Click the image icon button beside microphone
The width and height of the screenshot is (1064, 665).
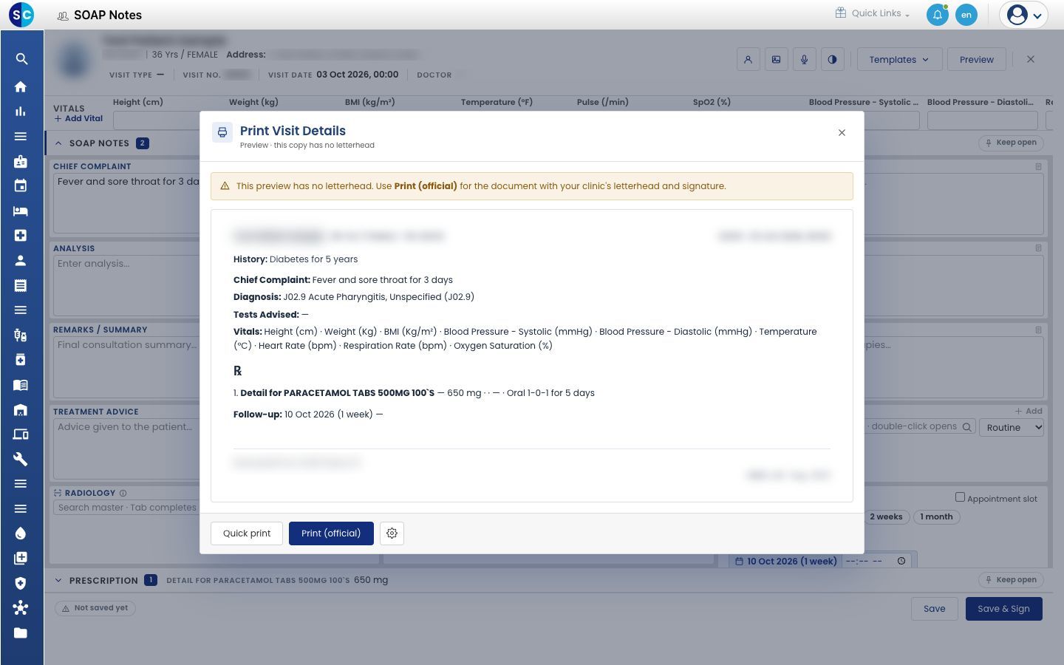(777, 60)
